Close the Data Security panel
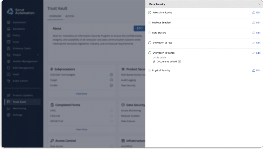Viewport: 263px width, 149px height. [x=259, y=4]
